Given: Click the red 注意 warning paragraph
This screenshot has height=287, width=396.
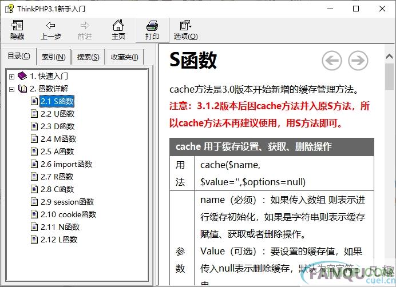Looking at the screenshot, I should [270, 114].
